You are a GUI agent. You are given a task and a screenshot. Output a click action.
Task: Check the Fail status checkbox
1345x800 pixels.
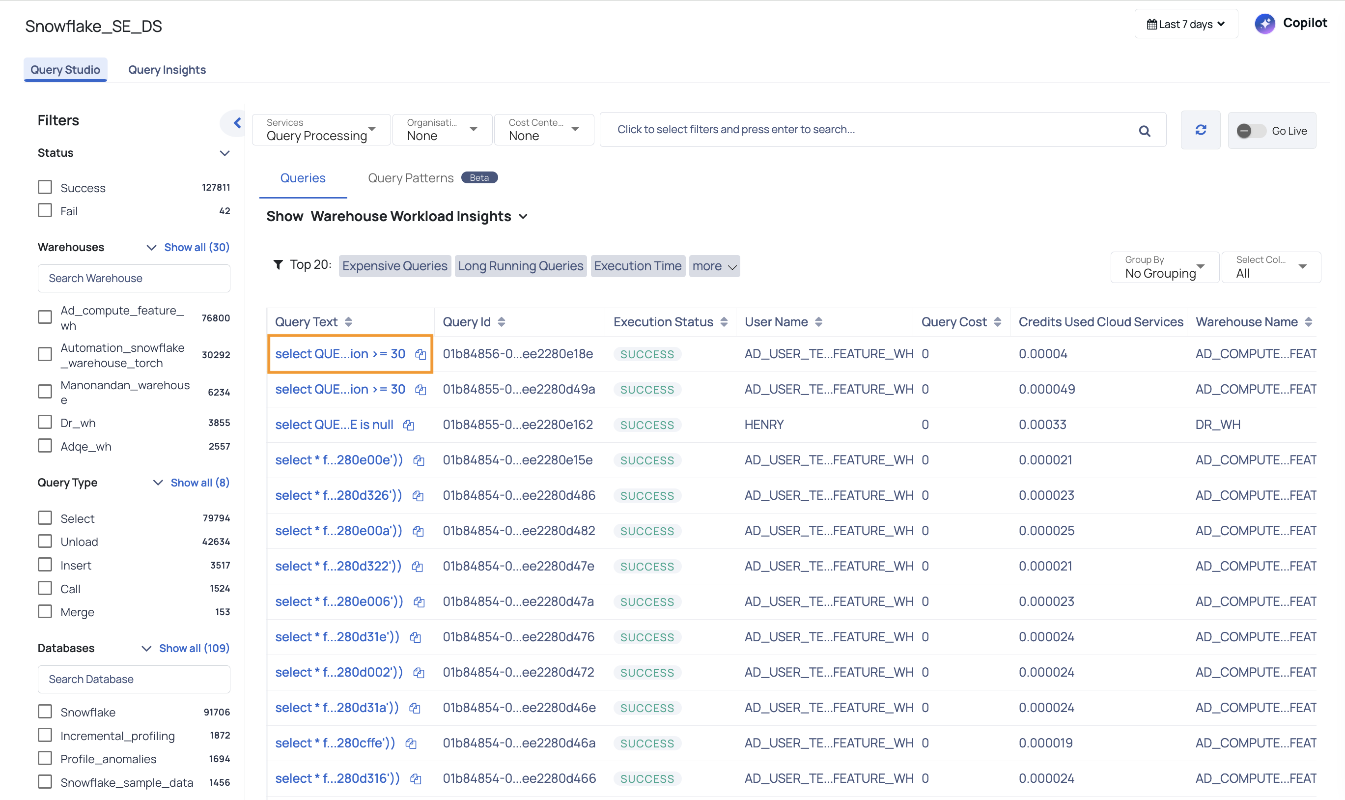45,210
